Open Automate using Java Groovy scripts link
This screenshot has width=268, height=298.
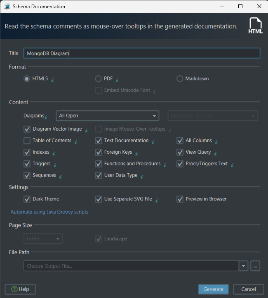click(49, 212)
